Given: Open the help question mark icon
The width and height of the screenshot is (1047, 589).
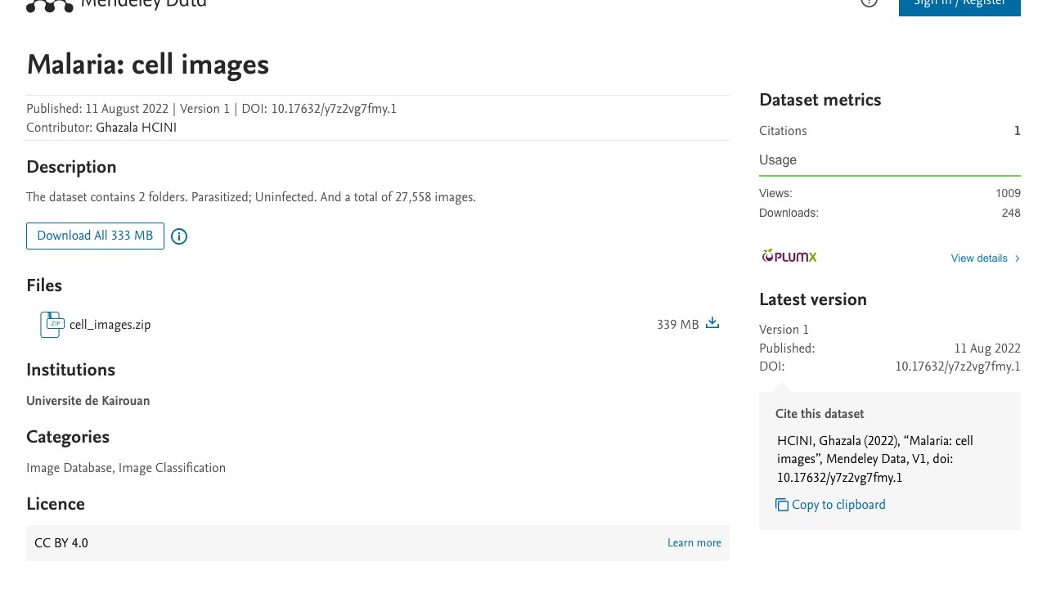Looking at the screenshot, I should (870, 3).
